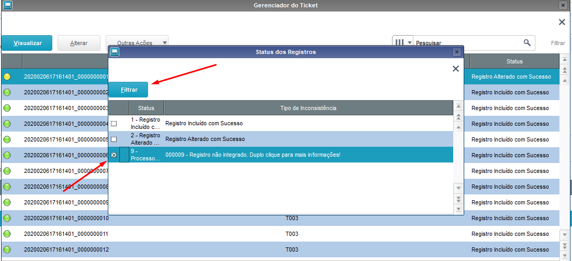Click Visualizar button in Gerenciador do Ticket
This screenshot has height=261, width=572.
coord(27,43)
